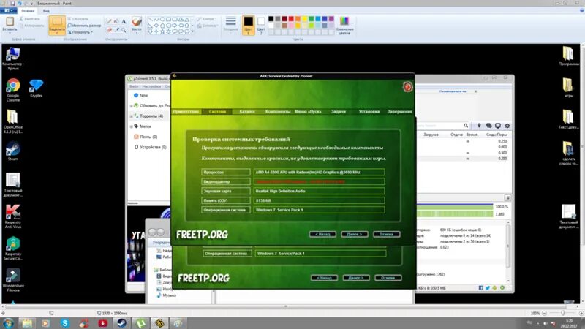585x329 pixels.
Task: Click the Система tab in installer
Action: pos(217,112)
